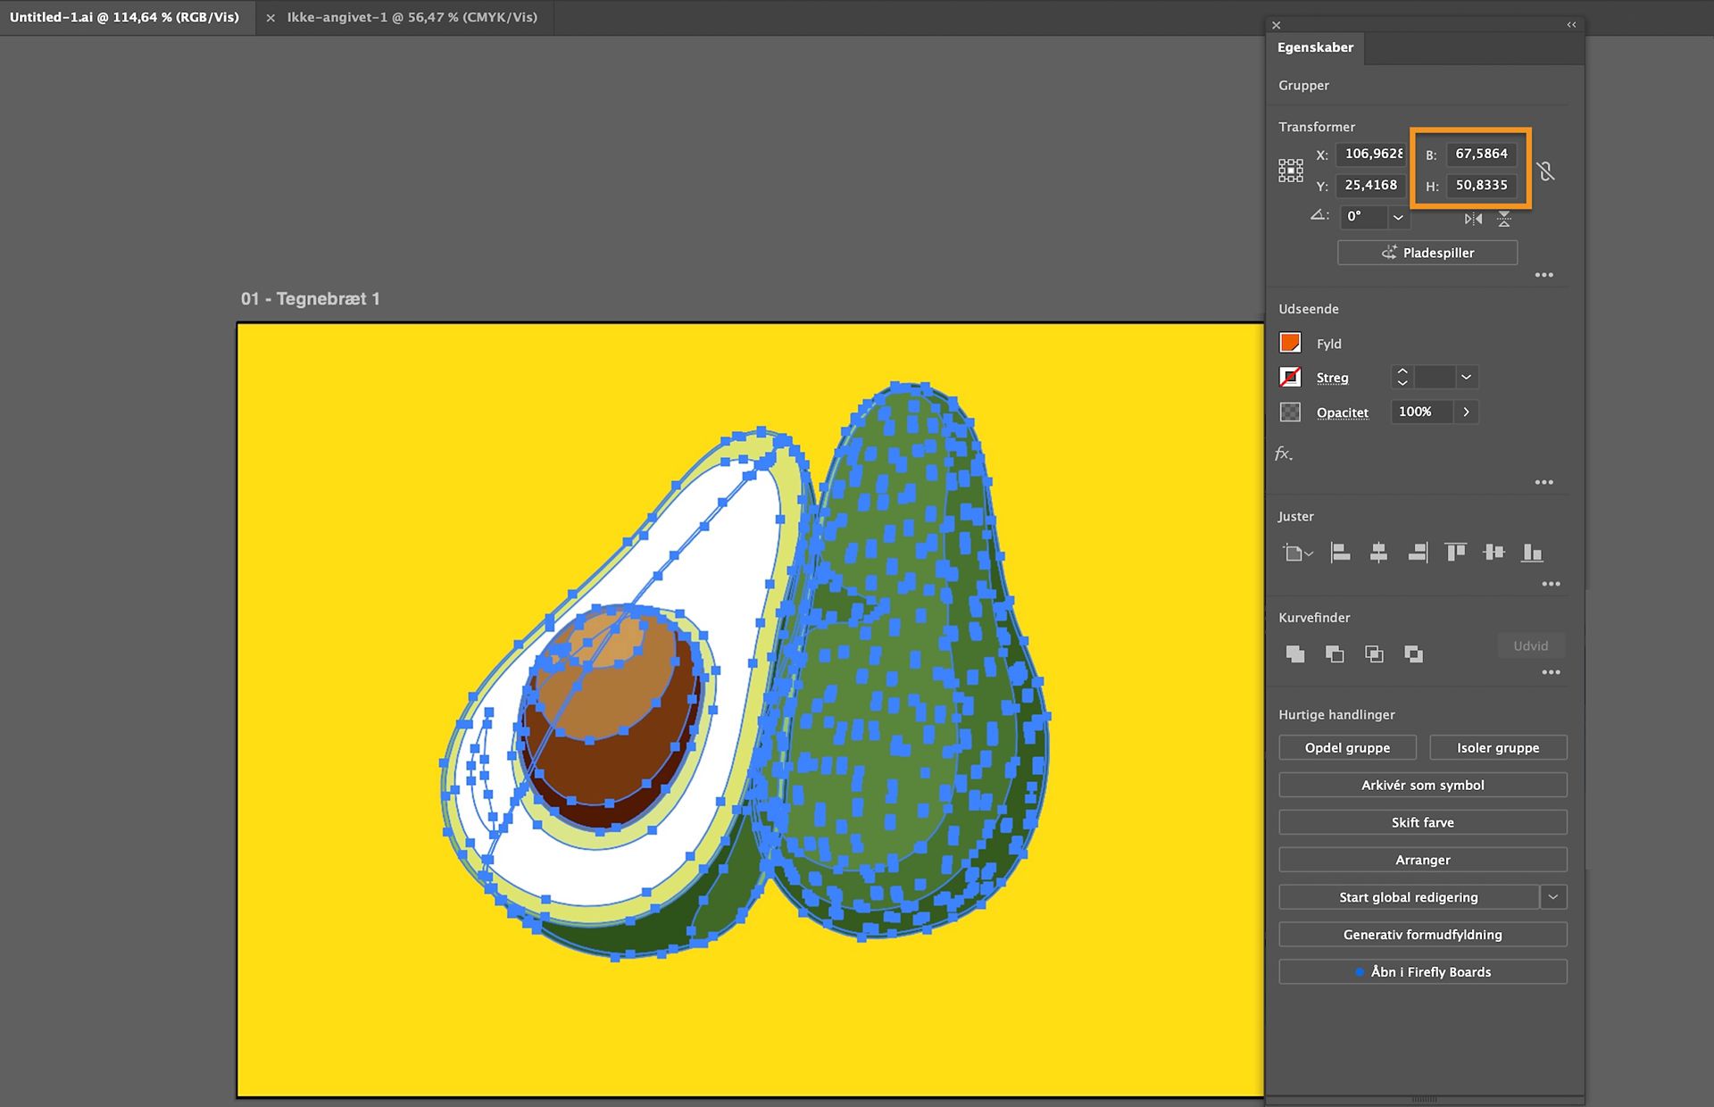Open the global redigering options dropdown
The height and width of the screenshot is (1107, 1714).
(x=1553, y=897)
